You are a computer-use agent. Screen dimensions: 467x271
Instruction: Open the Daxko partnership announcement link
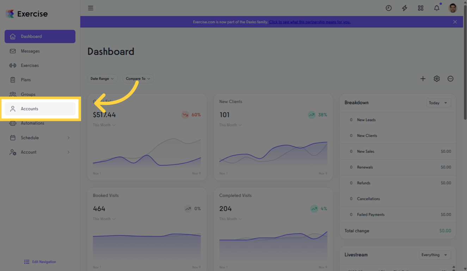point(310,22)
